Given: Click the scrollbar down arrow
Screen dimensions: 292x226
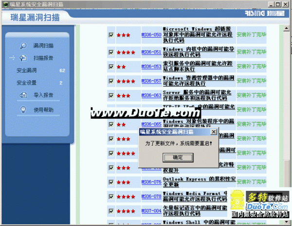Looking at the screenshot, I should click(286, 222).
